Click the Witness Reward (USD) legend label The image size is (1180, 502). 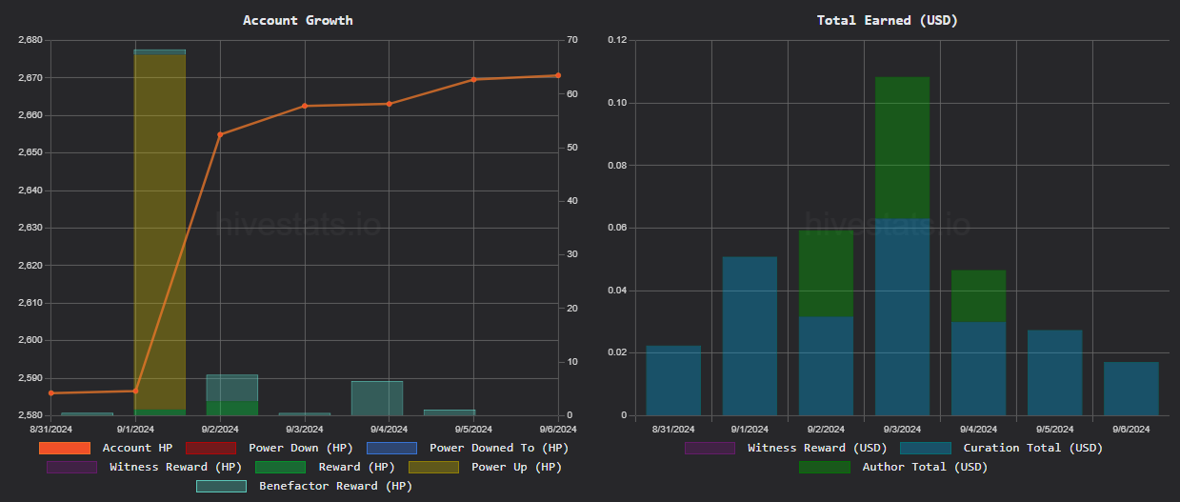(x=817, y=448)
